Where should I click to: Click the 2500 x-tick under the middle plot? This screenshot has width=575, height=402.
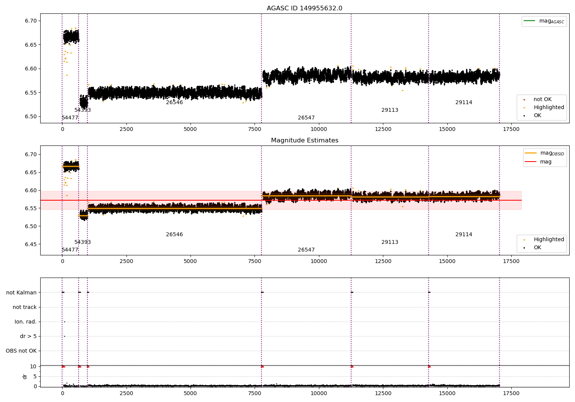point(127,261)
